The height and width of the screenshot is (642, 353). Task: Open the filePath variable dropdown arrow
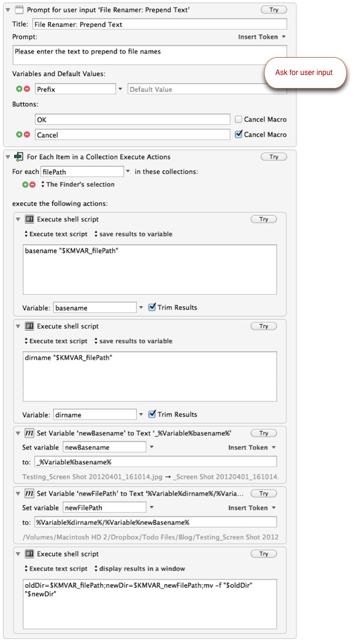pos(128,172)
